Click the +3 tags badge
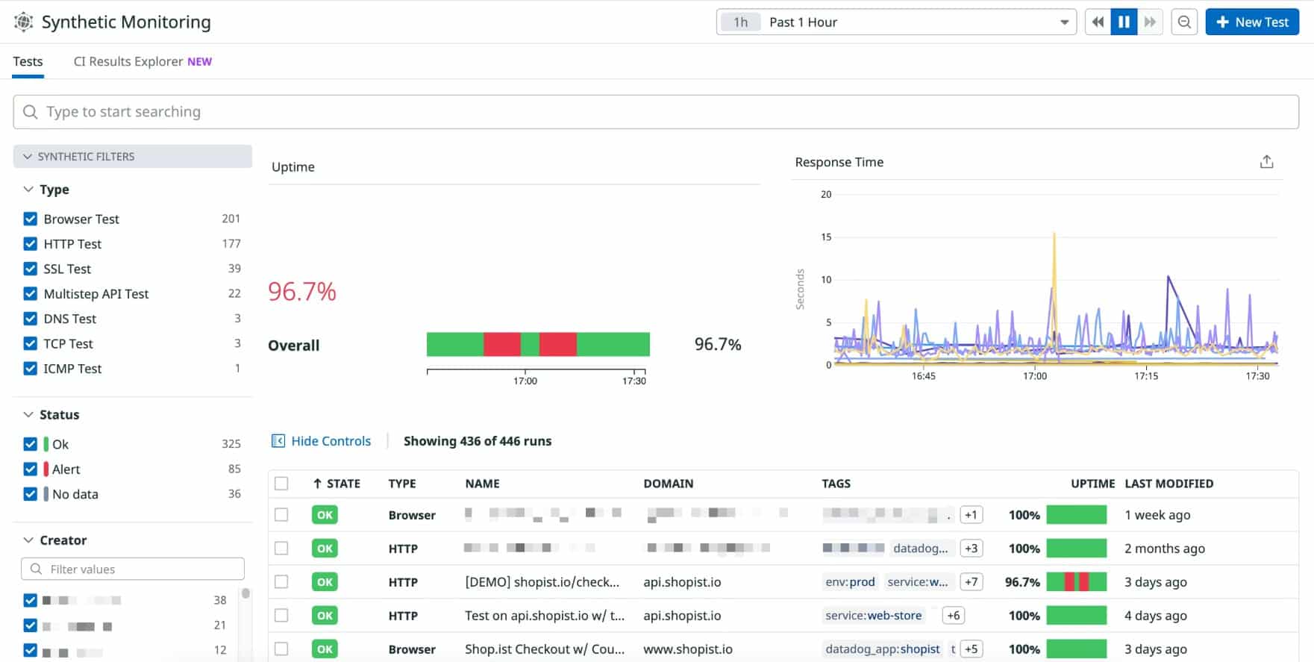1314x662 pixels. click(x=971, y=549)
